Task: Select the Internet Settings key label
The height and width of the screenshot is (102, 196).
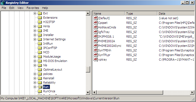Action: (54, 39)
